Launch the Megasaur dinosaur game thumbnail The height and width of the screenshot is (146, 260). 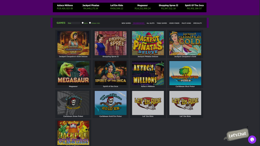(73, 73)
